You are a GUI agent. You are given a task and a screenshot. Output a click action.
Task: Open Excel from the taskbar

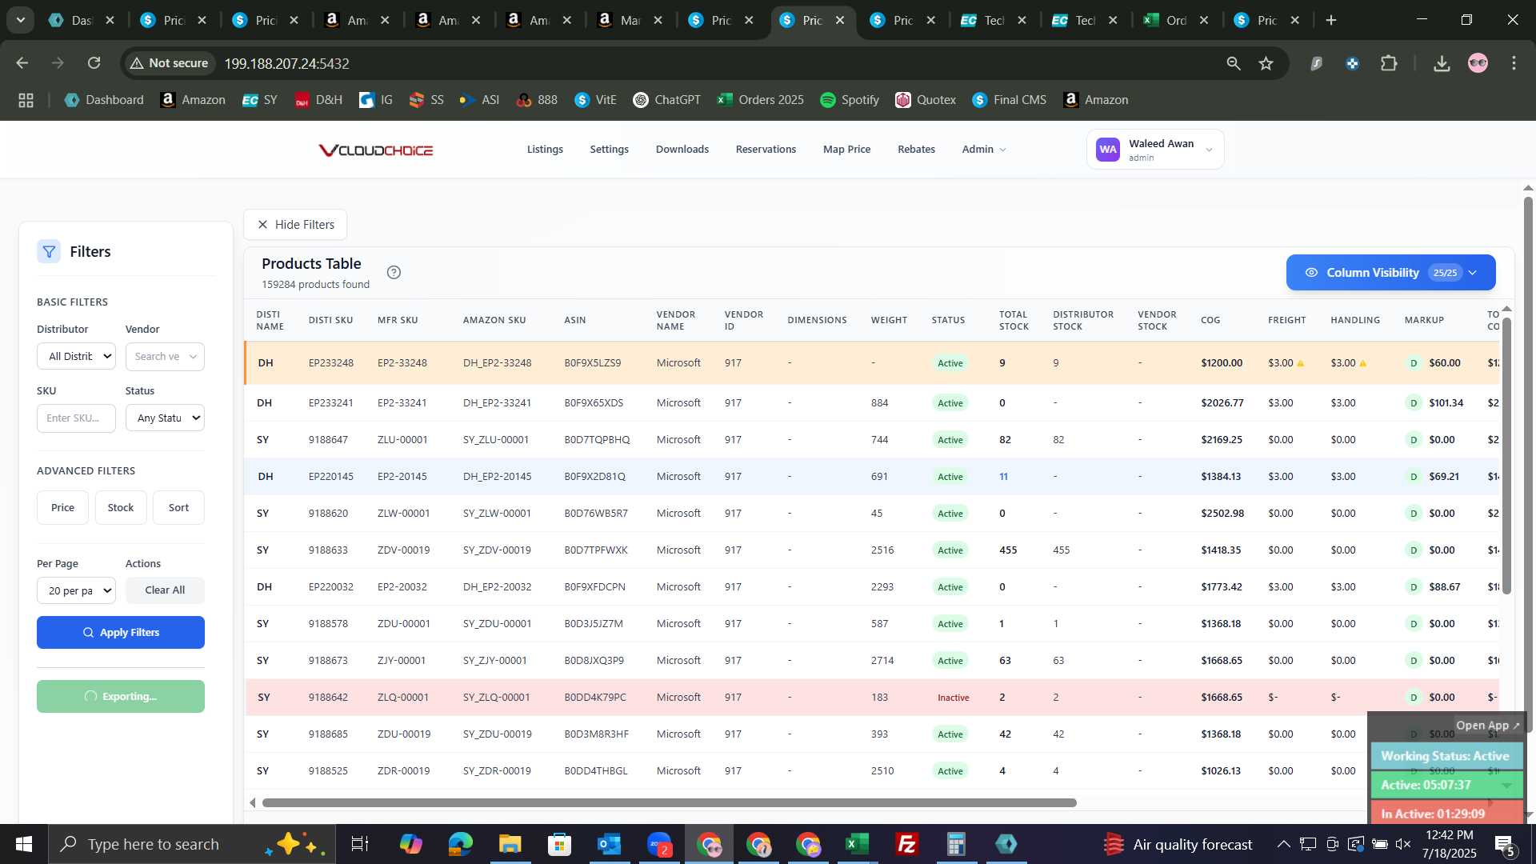[x=857, y=844]
